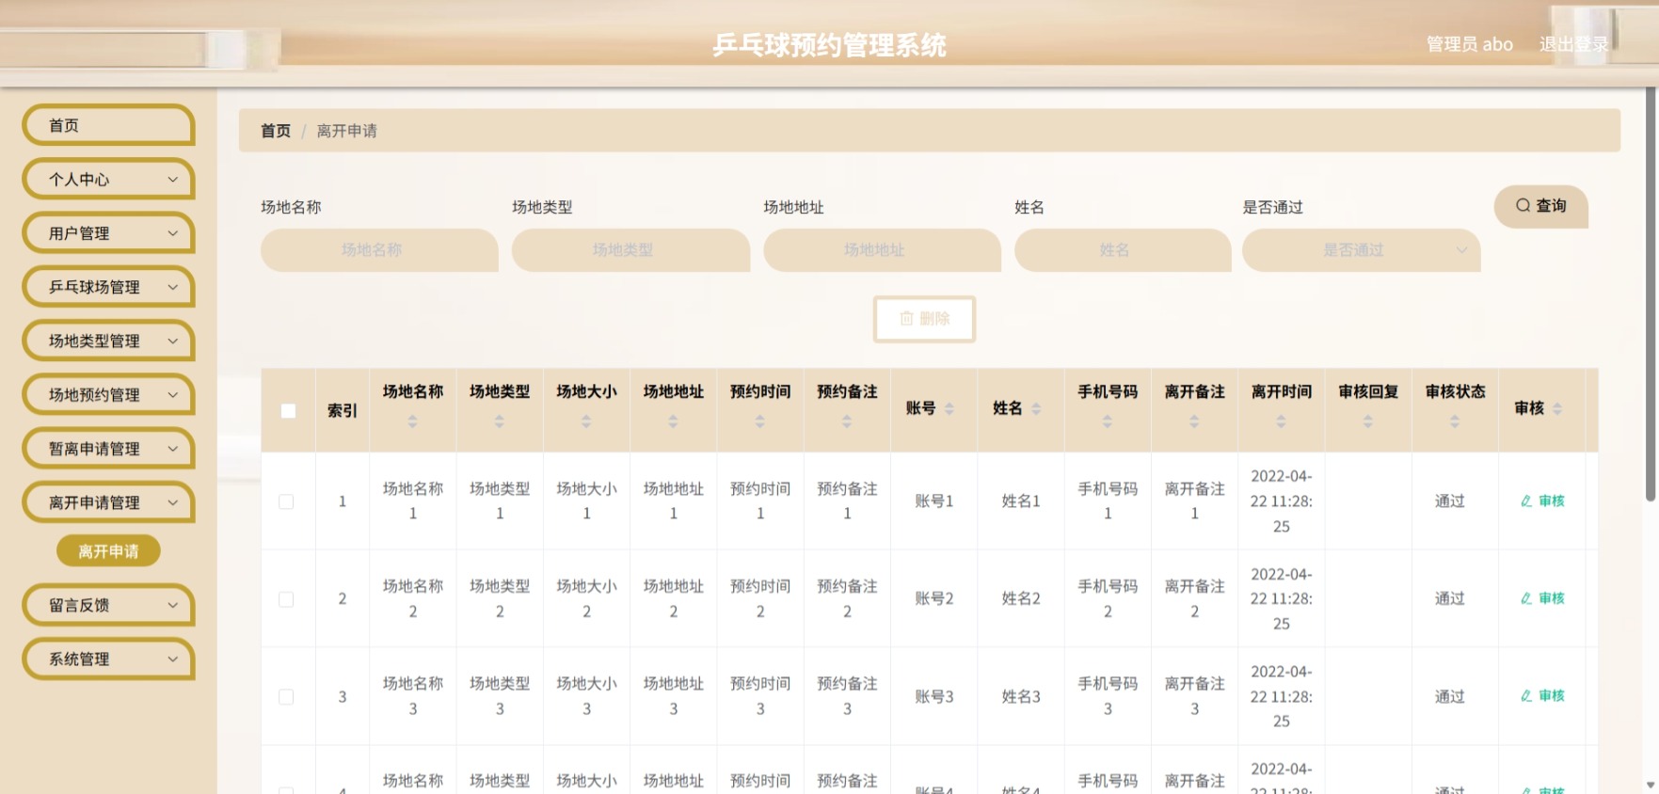1659x794 pixels.
Task: Sort by 姓名 column in the table header
Action: [1035, 408]
